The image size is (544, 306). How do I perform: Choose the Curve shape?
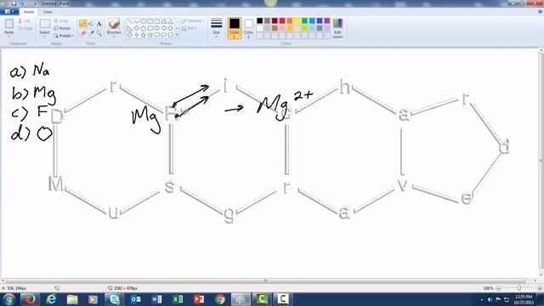tap(136, 21)
